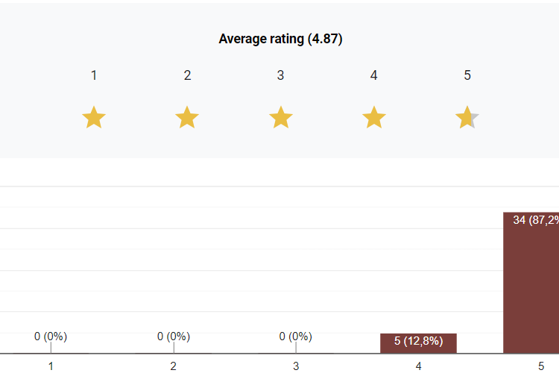Click the 5 (12,8%) bar label
The image size is (559, 379).
pyautogui.click(x=418, y=342)
